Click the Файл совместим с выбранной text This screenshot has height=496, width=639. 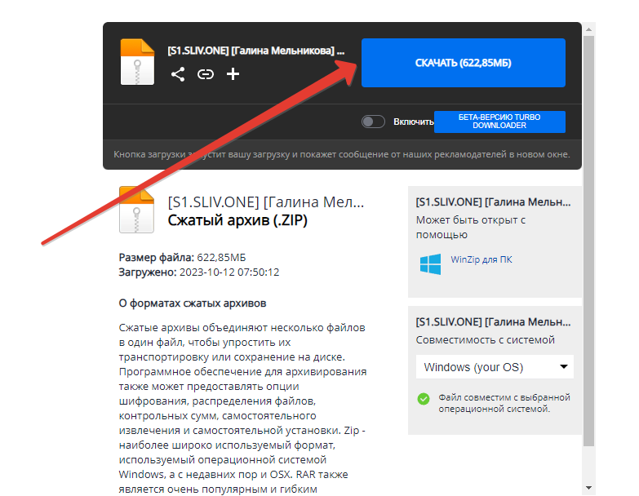(504, 403)
